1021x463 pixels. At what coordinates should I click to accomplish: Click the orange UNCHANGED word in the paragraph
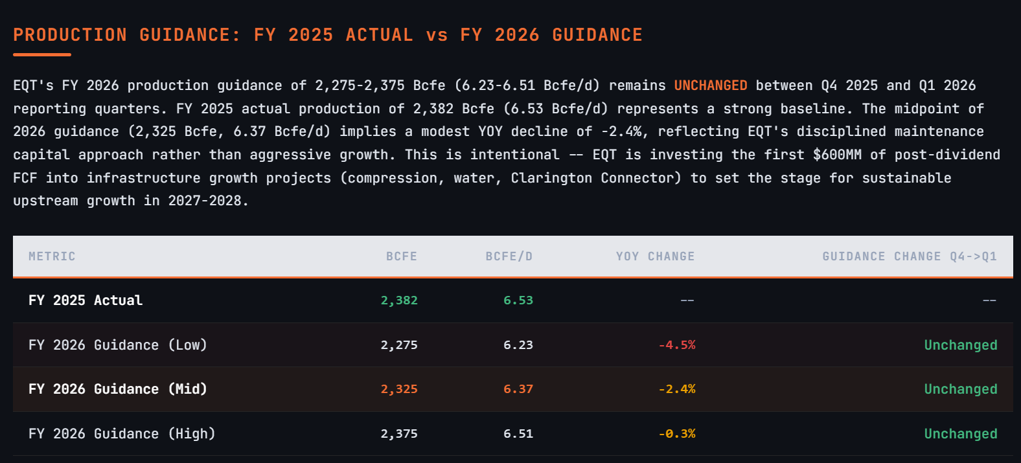[x=710, y=85]
